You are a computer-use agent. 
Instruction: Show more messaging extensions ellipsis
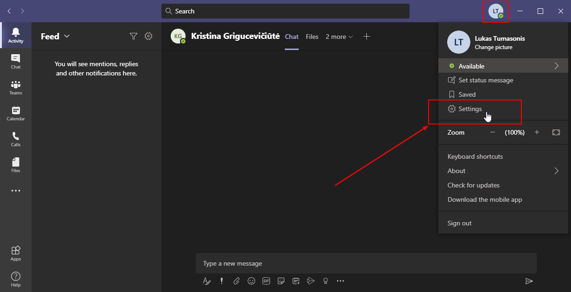[x=340, y=281]
